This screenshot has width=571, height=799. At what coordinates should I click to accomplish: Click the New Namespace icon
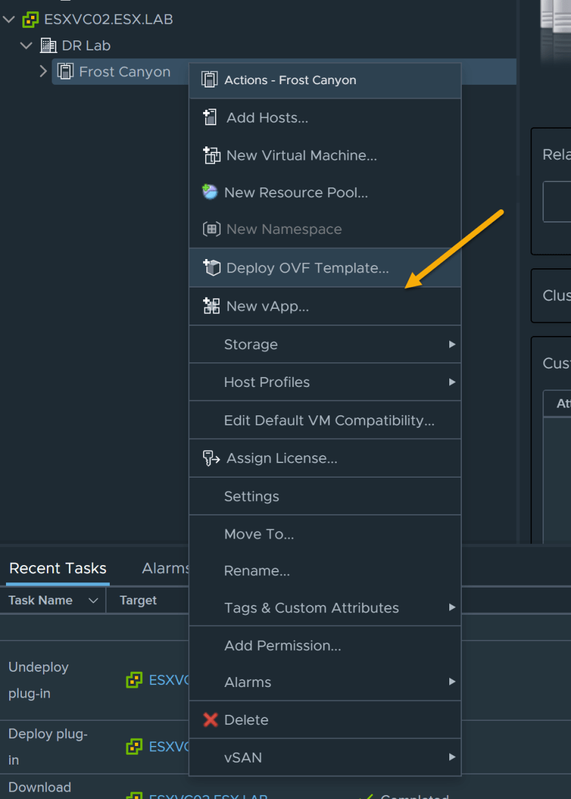coord(211,229)
